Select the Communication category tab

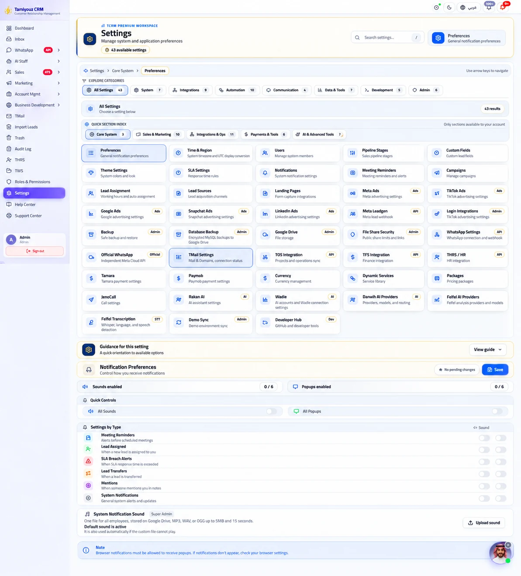287,90
